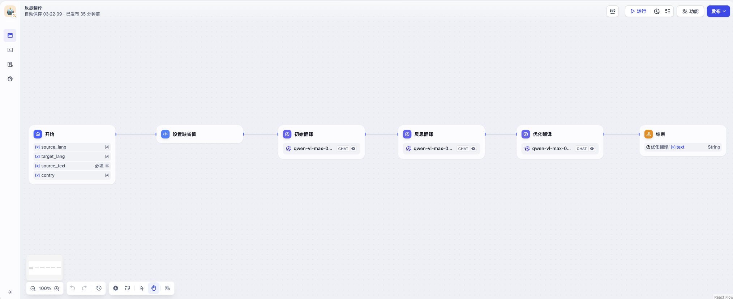
Task: Open the 功能 features button
Action: (690, 11)
